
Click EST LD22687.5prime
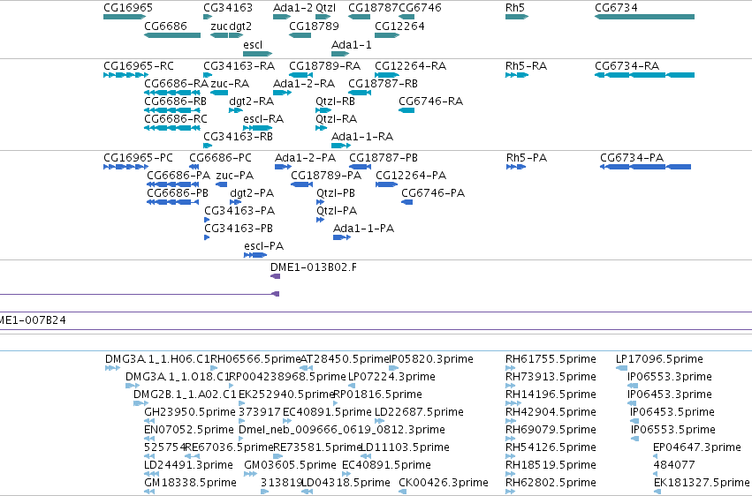pyautogui.click(x=381, y=421)
